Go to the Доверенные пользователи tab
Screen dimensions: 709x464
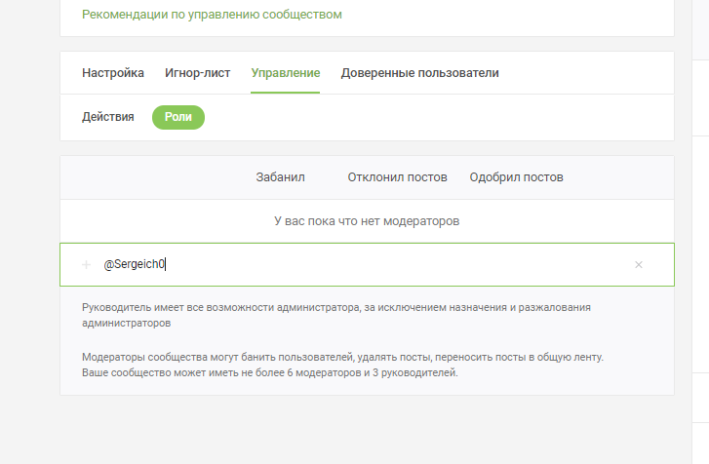[x=419, y=73]
